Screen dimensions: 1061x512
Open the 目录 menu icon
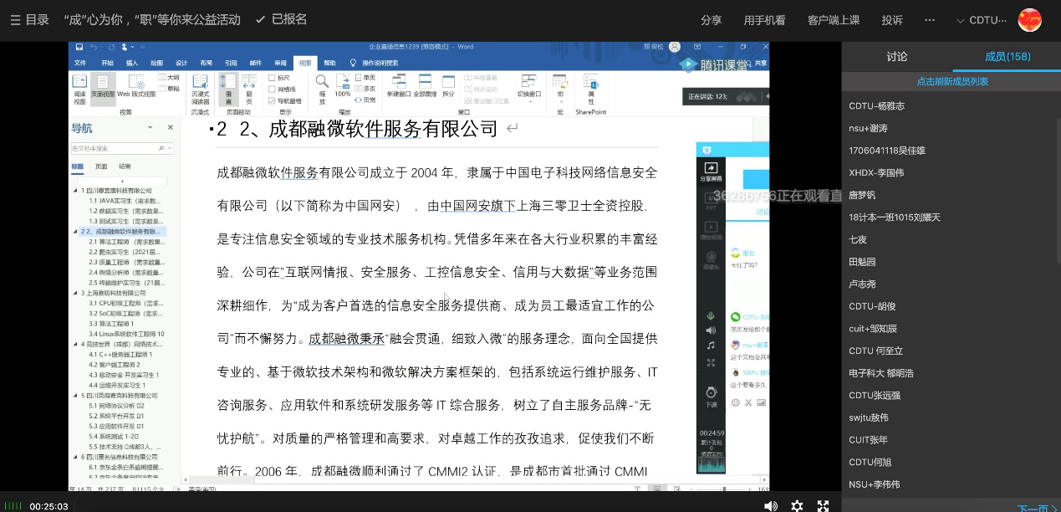point(15,19)
